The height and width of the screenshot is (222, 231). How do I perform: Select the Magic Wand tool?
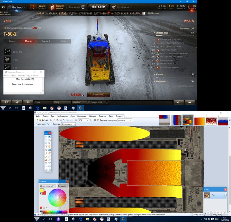46,147
